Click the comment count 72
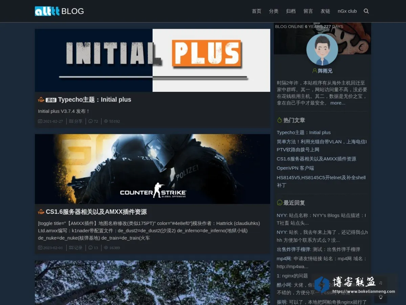The image size is (406, 305). pos(96,121)
